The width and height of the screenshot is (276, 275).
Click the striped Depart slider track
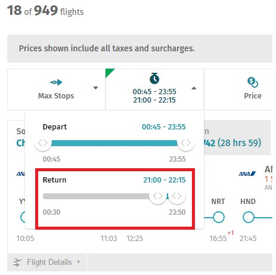coord(114,143)
